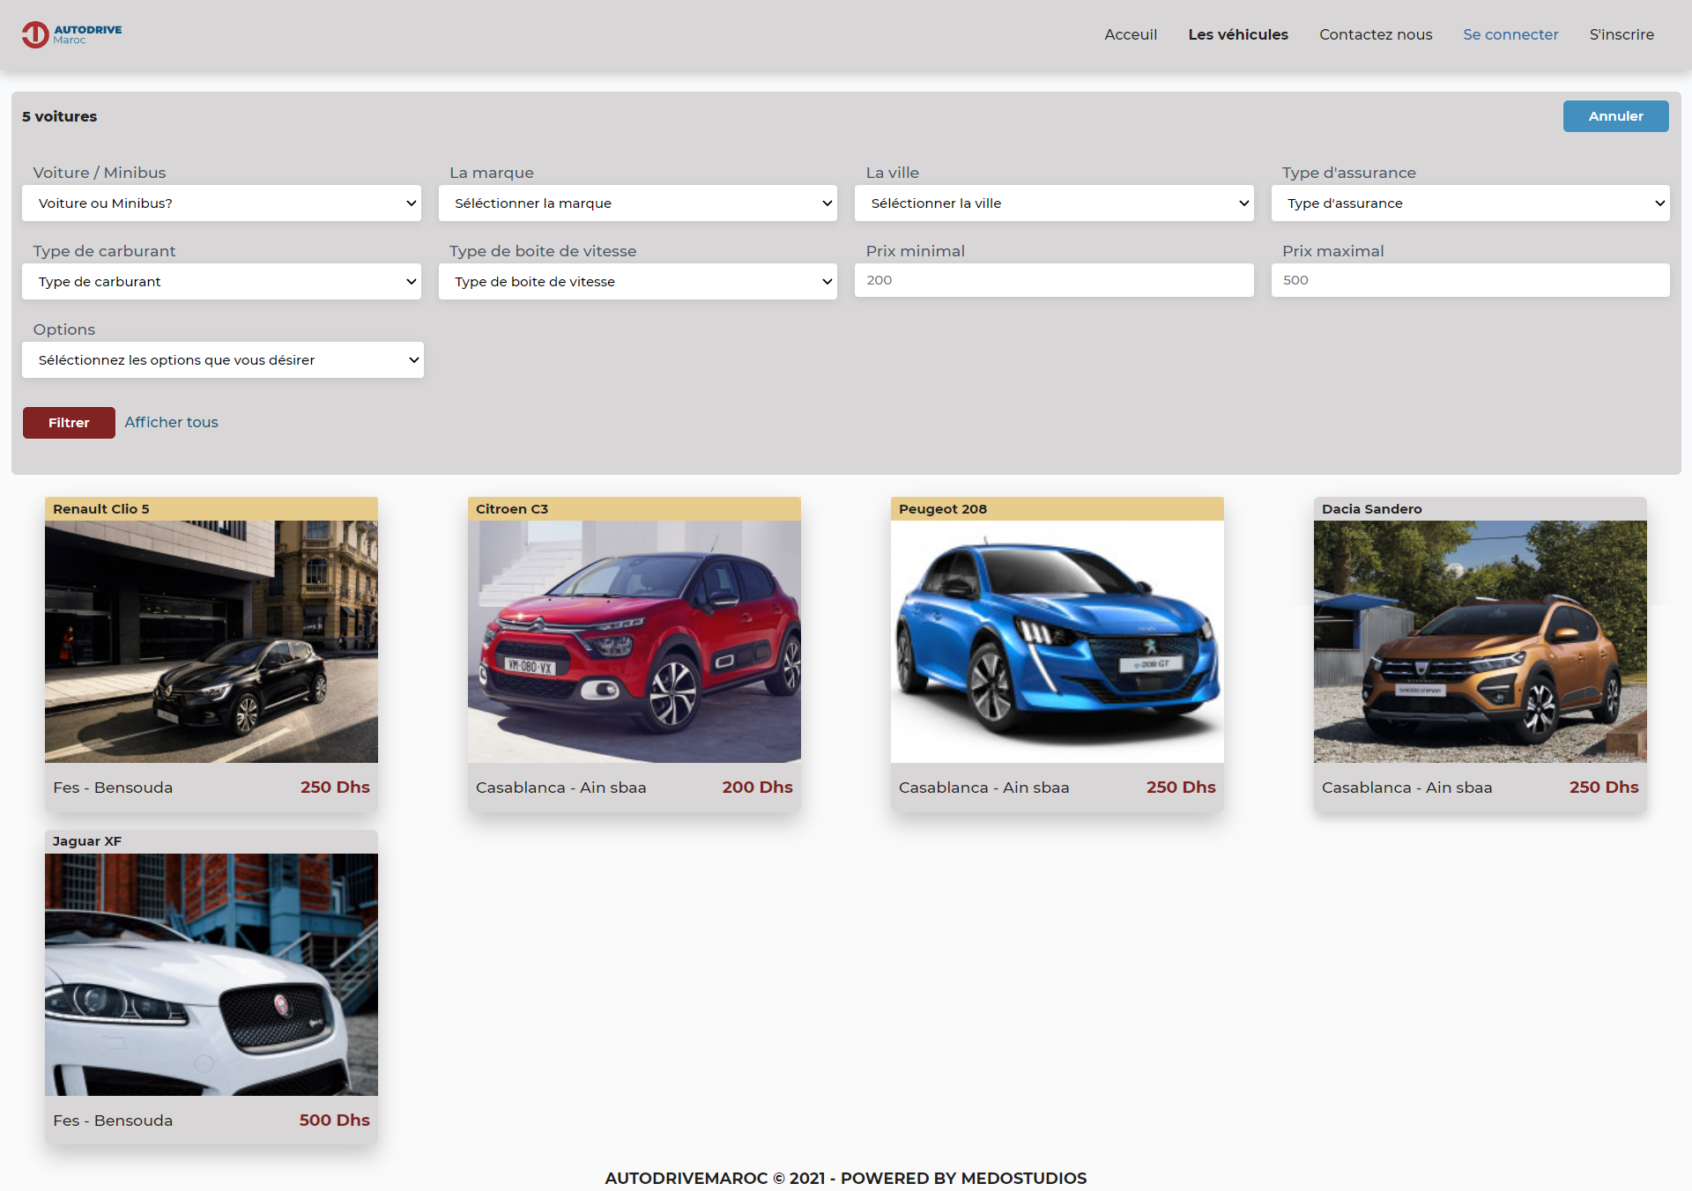The width and height of the screenshot is (1692, 1191).
Task: Open the Jaguar XF photo
Action: (211, 974)
